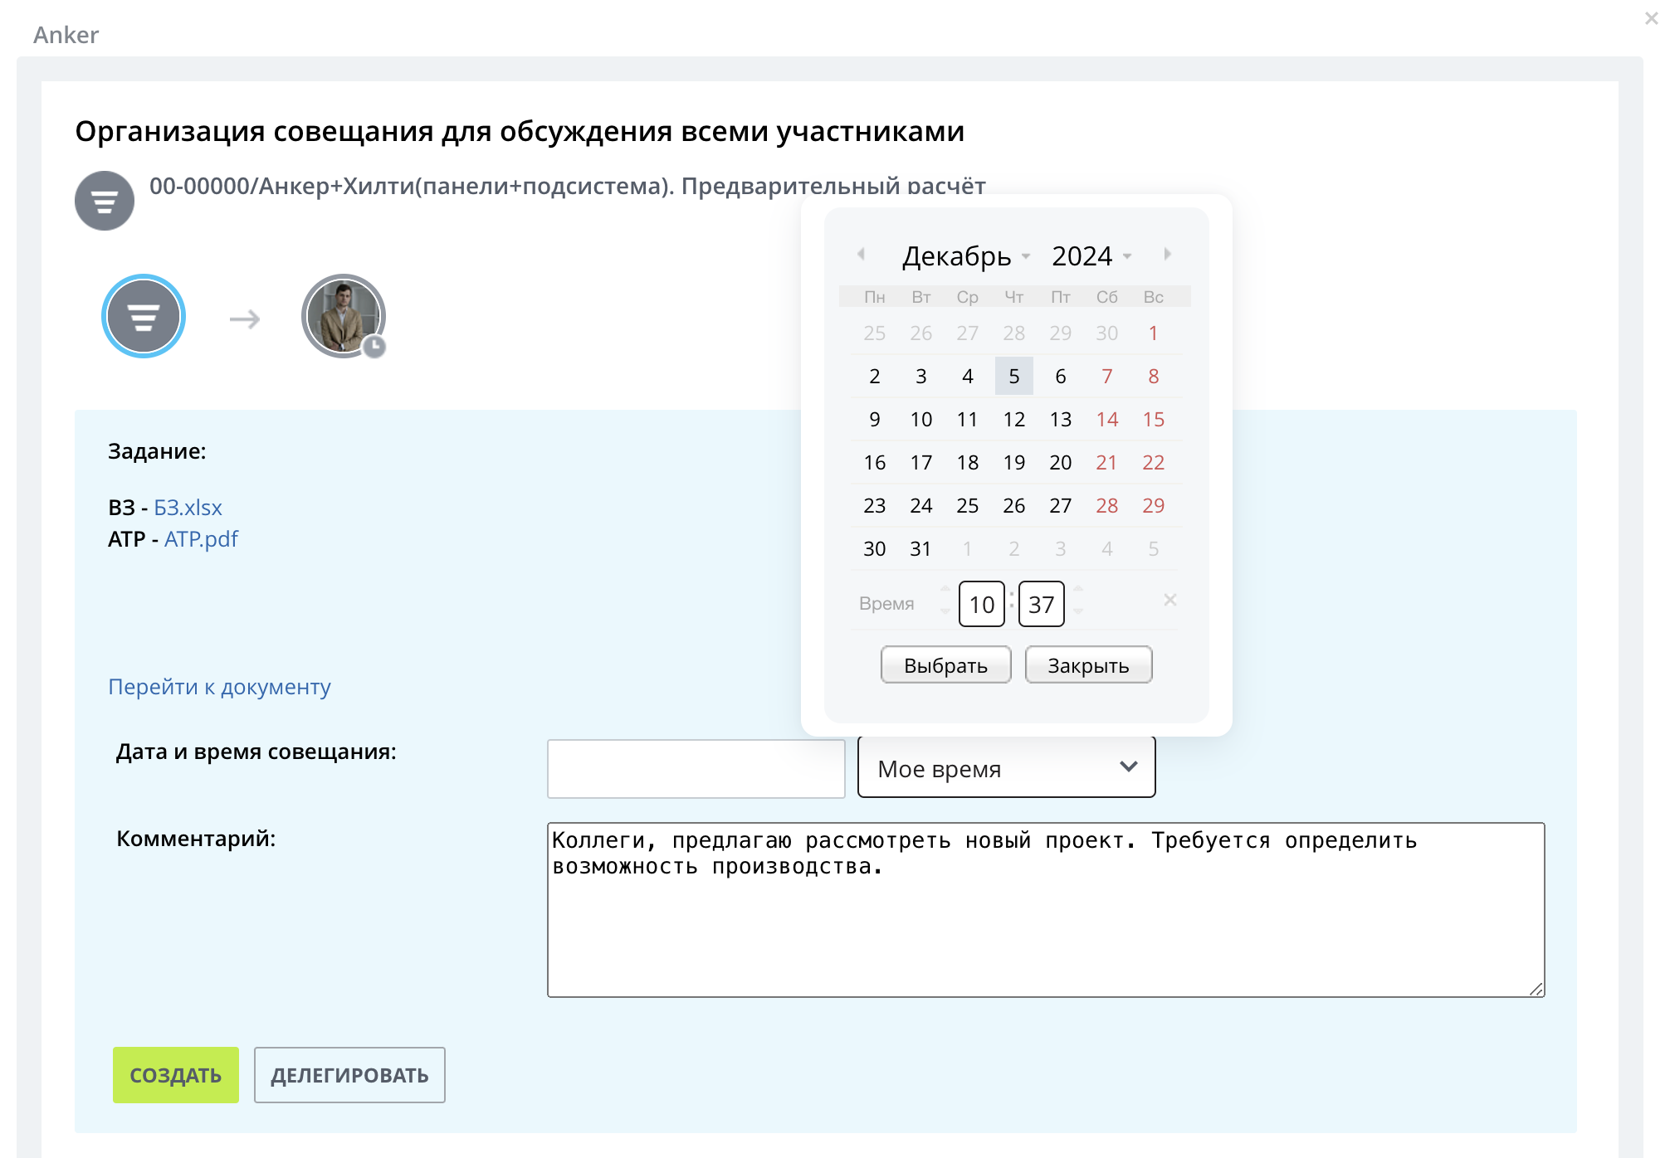Image resolution: width=1670 pixels, height=1158 pixels.
Task: Open the 2024 year dropdown
Action: click(1091, 256)
